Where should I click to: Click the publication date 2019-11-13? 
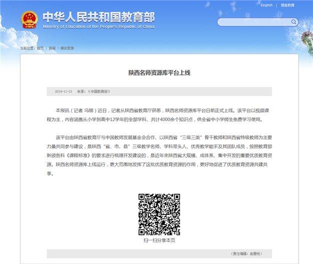click(64, 92)
